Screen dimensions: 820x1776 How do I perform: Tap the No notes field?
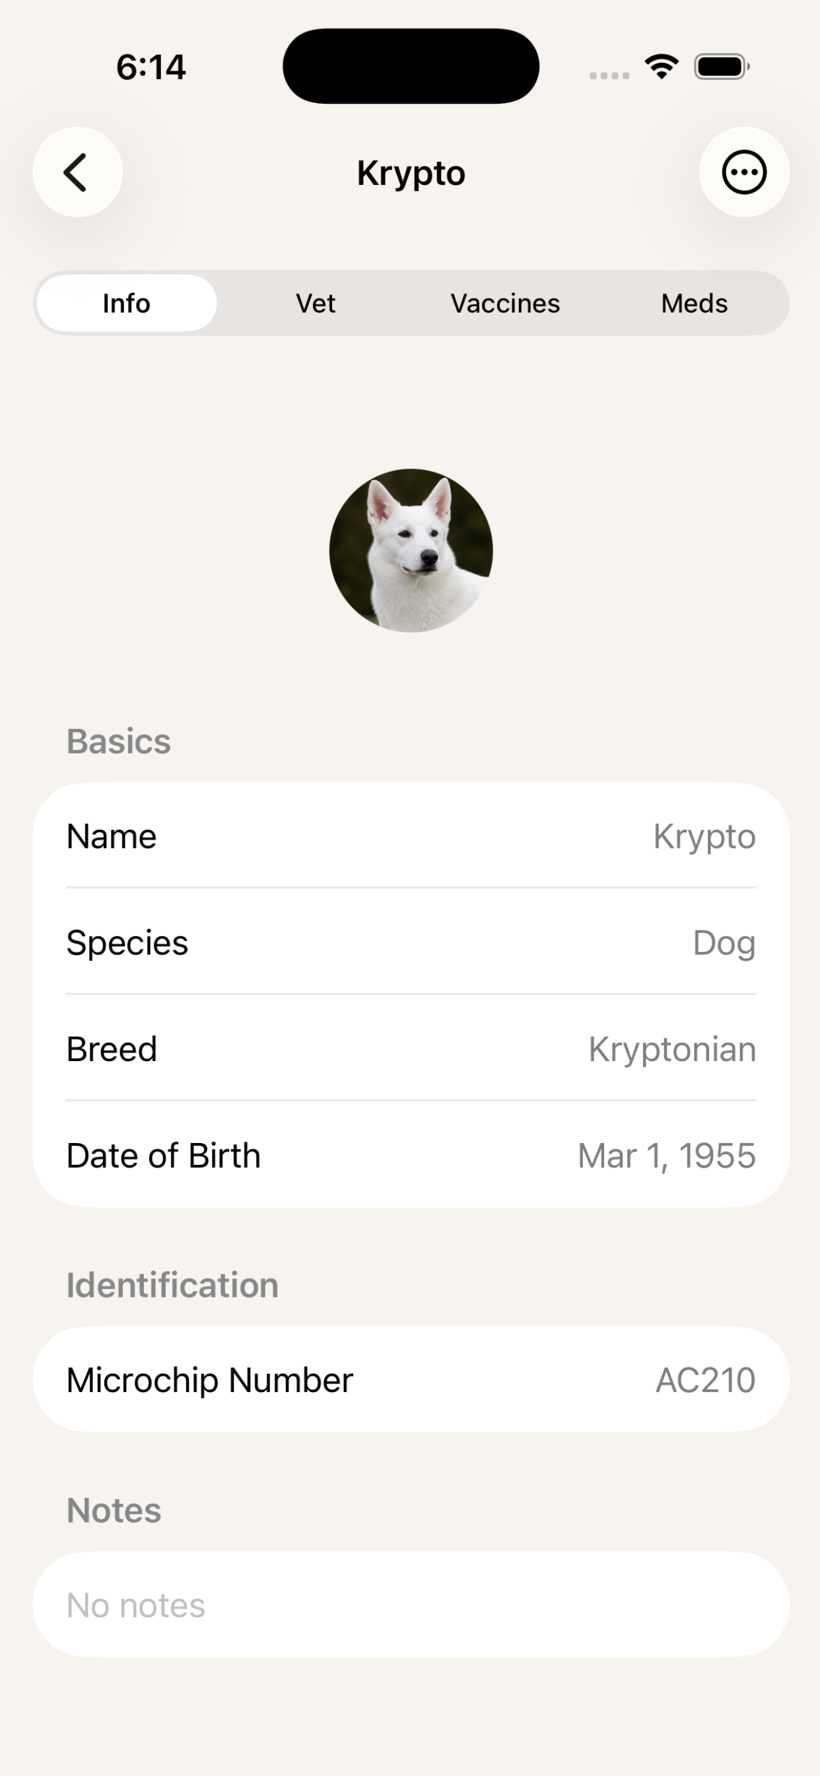(x=411, y=1604)
